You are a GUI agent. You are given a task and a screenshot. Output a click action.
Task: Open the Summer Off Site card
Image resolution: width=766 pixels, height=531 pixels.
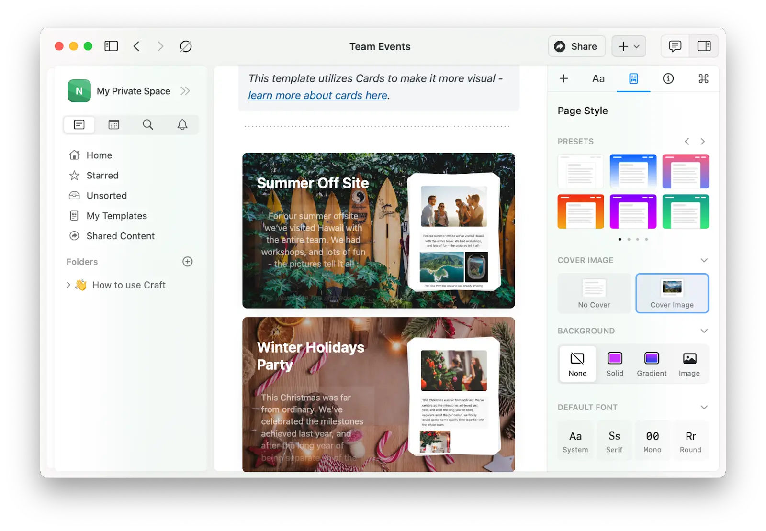coord(379,231)
